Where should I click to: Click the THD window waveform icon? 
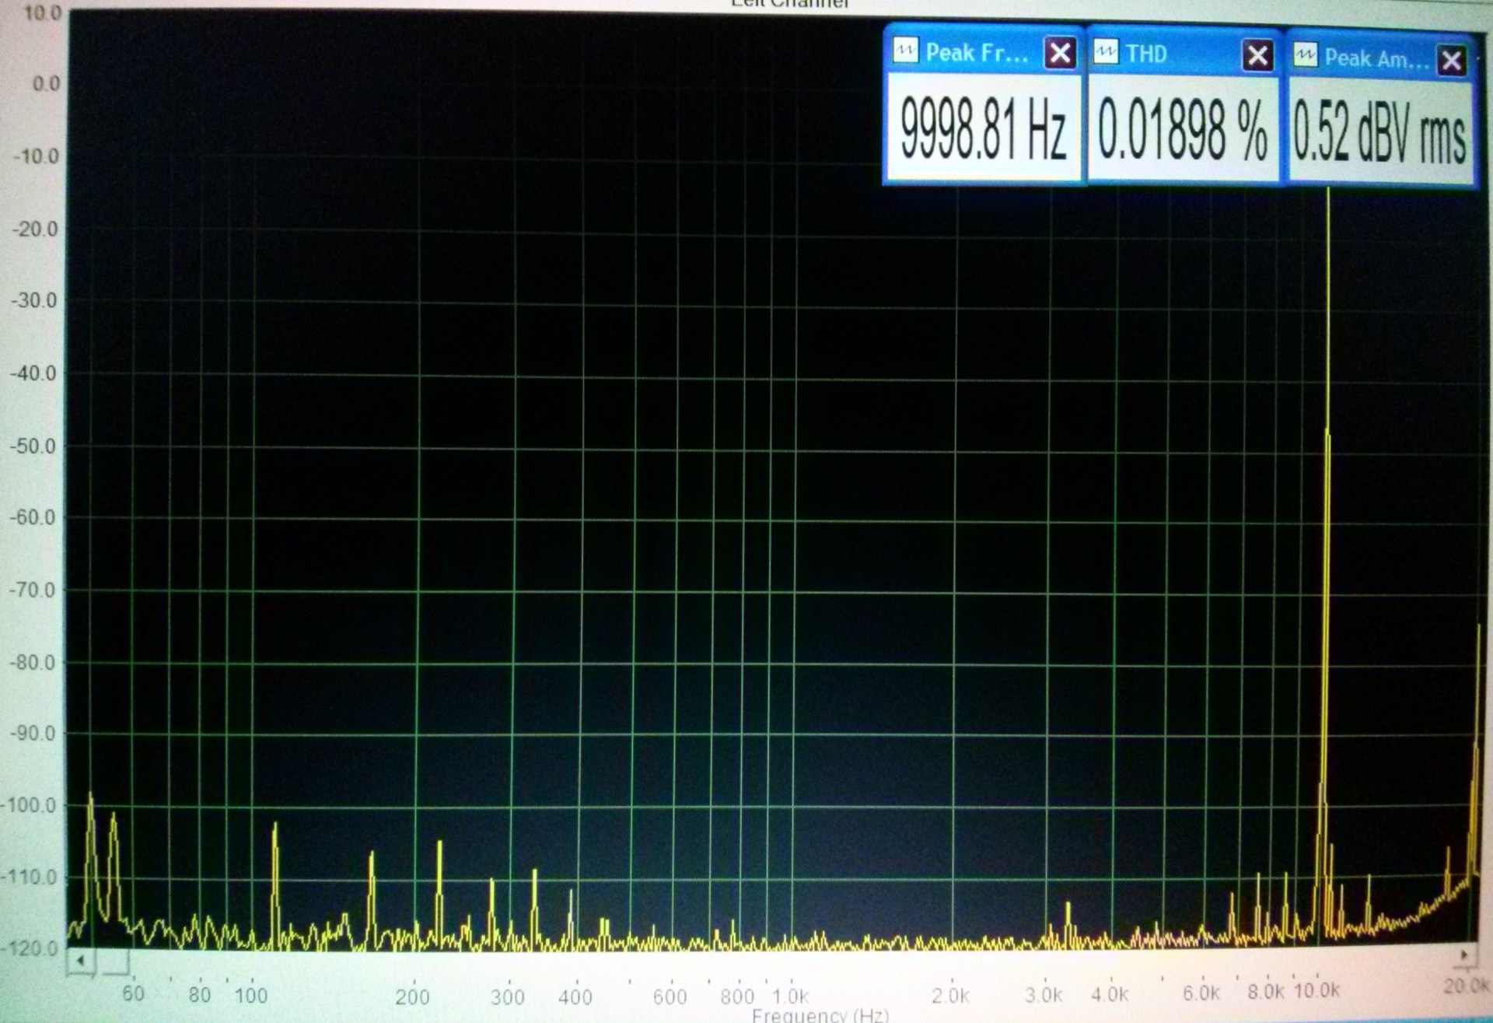point(1105,53)
